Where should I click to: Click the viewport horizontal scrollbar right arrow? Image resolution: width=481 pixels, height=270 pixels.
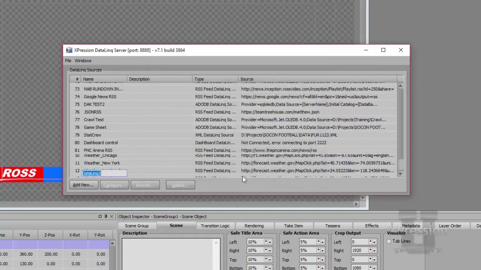(356, 204)
